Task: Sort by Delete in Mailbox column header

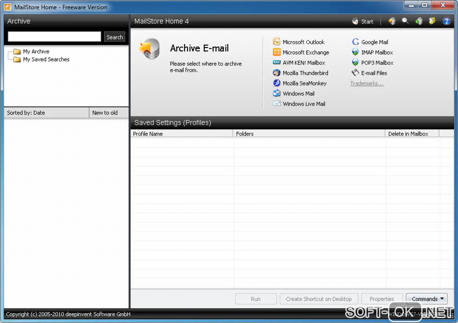Action: (x=412, y=134)
